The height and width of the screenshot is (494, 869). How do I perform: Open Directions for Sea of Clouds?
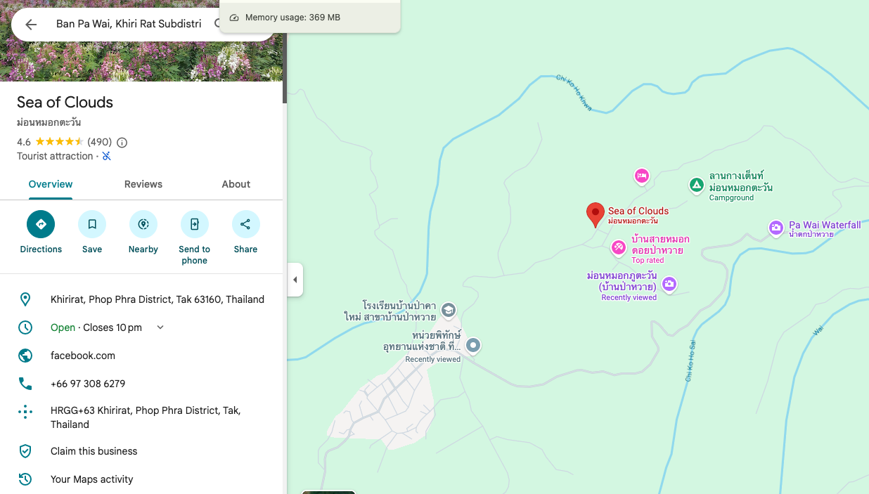pyautogui.click(x=41, y=224)
